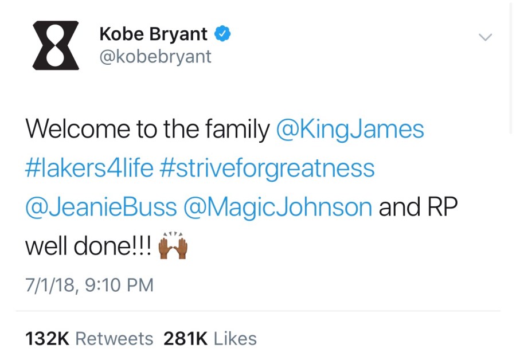Click the divider line above the stats
Viewport: 516px width, 364px height.
(x=258, y=311)
